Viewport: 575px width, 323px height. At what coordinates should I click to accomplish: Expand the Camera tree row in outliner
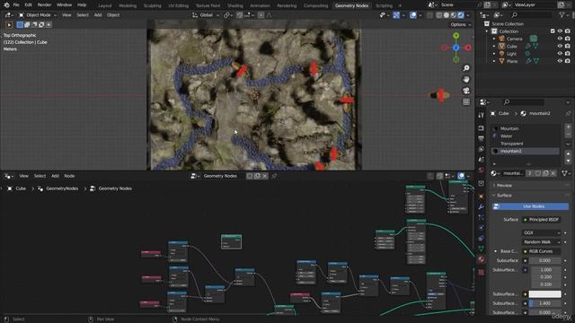point(494,39)
